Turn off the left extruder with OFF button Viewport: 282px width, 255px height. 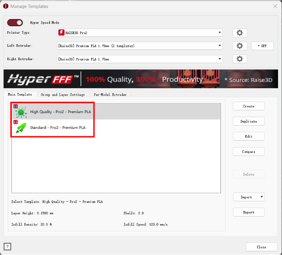pos(262,46)
